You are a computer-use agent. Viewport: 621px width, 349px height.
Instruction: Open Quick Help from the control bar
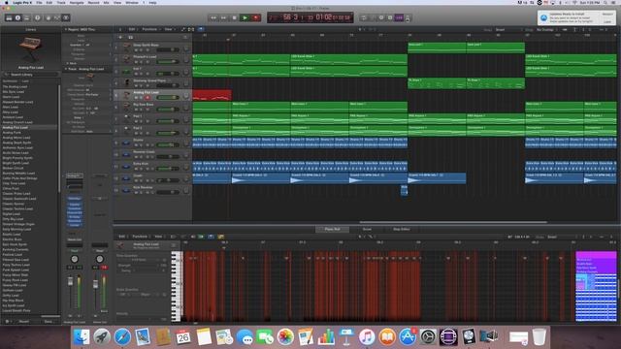[x=38, y=17]
